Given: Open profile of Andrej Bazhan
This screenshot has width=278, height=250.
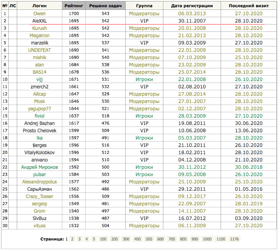Looking at the screenshot, I should tap(39, 123).
